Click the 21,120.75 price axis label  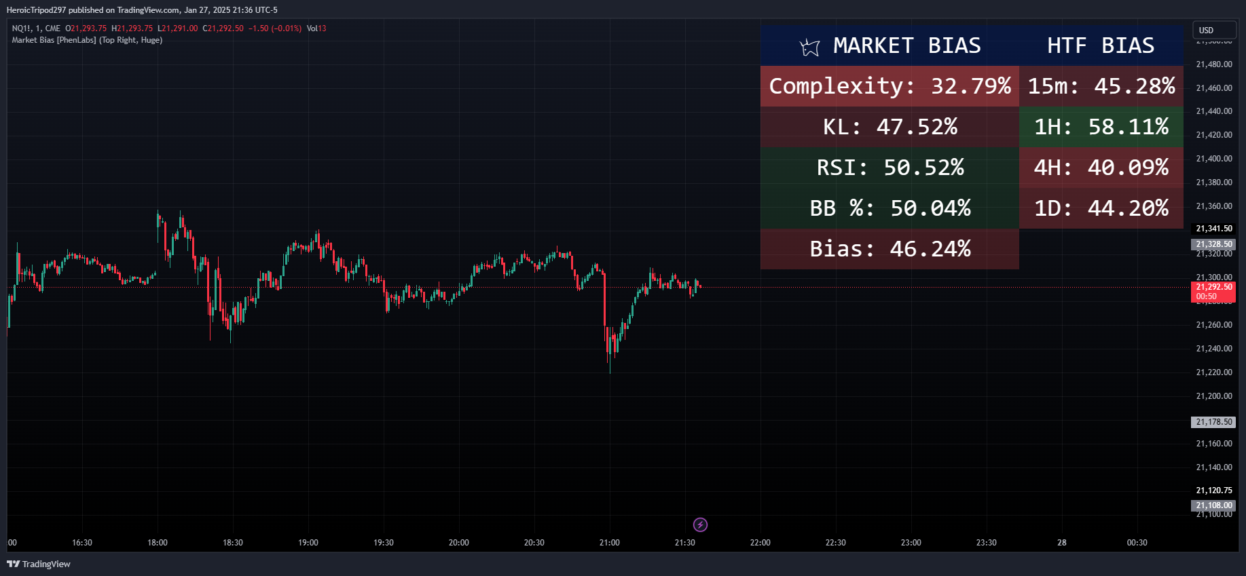pos(1214,491)
